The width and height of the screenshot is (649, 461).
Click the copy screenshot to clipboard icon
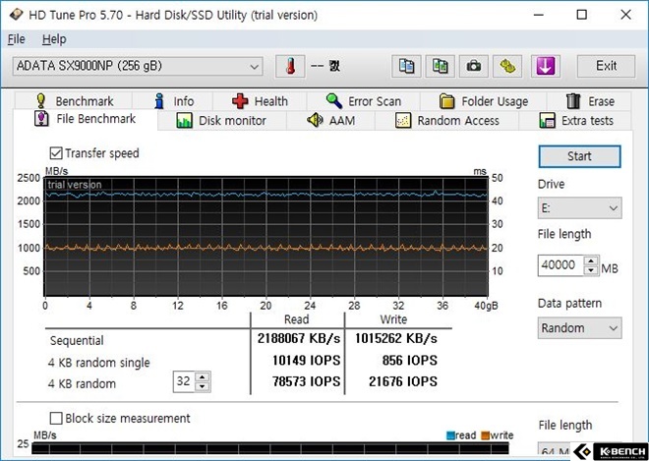coord(440,66)
